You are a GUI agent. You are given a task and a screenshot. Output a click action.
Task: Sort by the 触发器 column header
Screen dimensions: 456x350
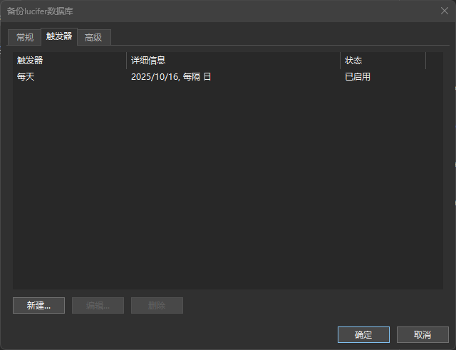(x=70, y=61)
